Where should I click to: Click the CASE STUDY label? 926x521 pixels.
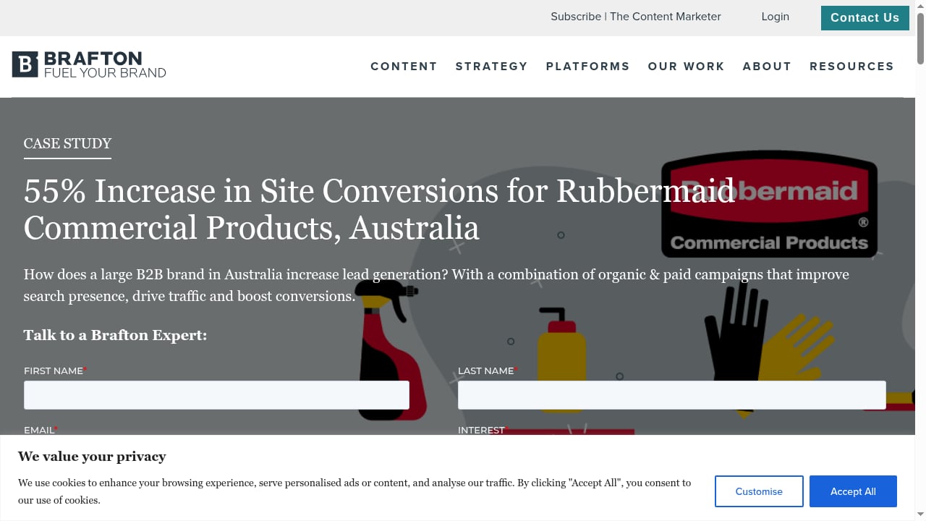coord(67,143)
